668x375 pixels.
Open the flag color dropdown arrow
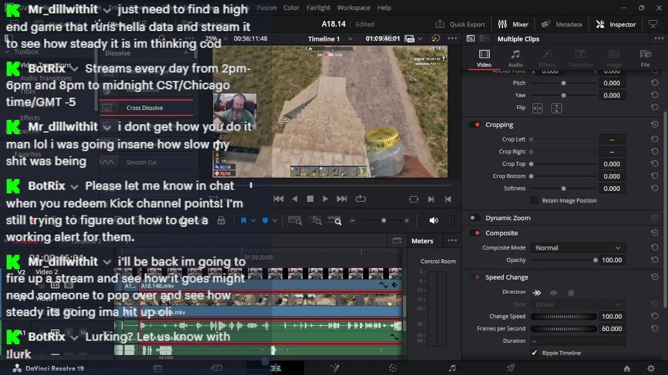tap(253, 221)
